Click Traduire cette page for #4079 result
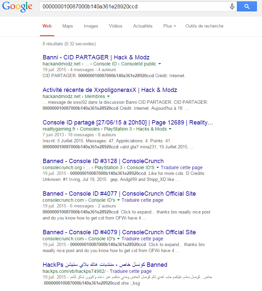 point(142,239)
